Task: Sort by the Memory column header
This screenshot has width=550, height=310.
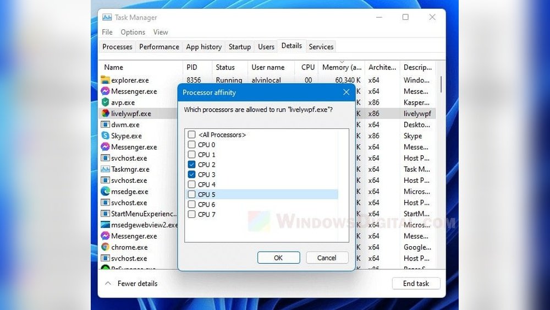Action: tap(342, 67)
